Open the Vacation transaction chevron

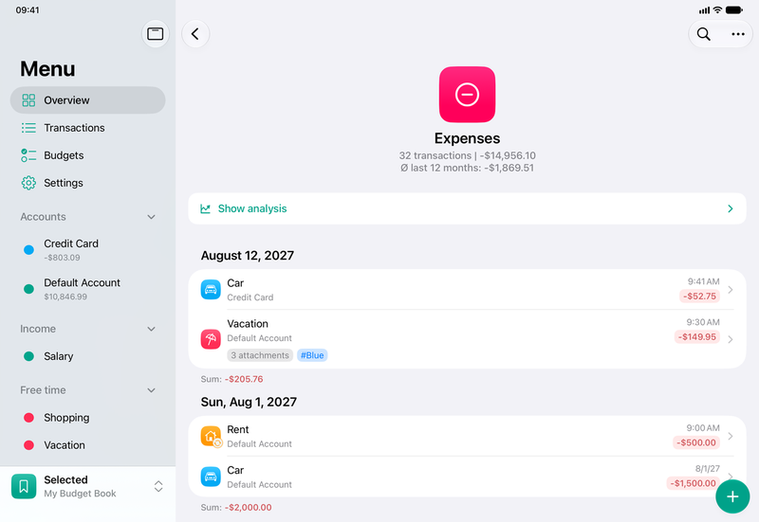pos(731,339)
